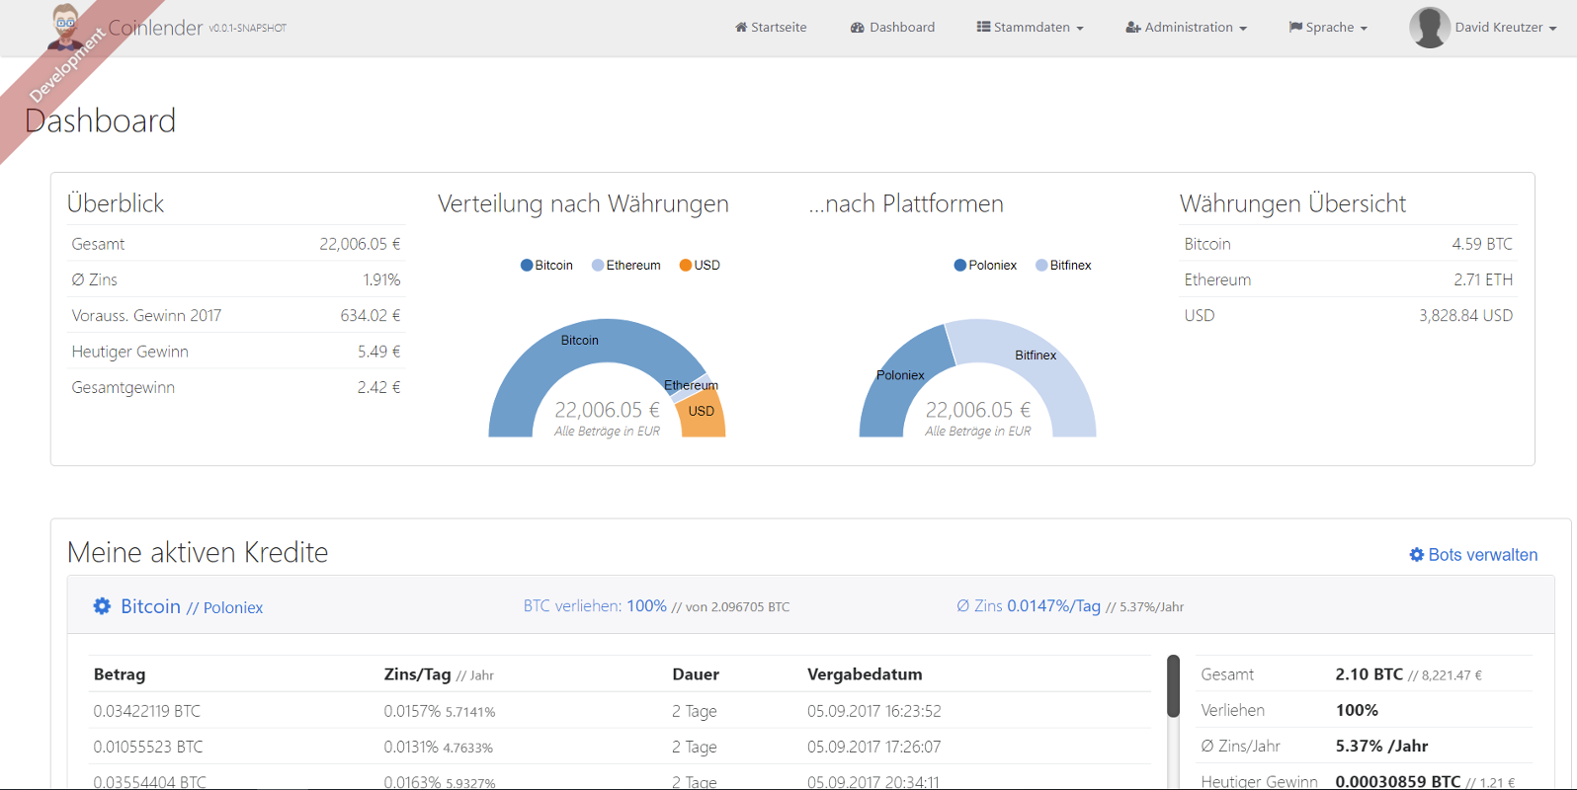
Task: Toggle Poloniex series in platform chart legend
Action: 985,266
